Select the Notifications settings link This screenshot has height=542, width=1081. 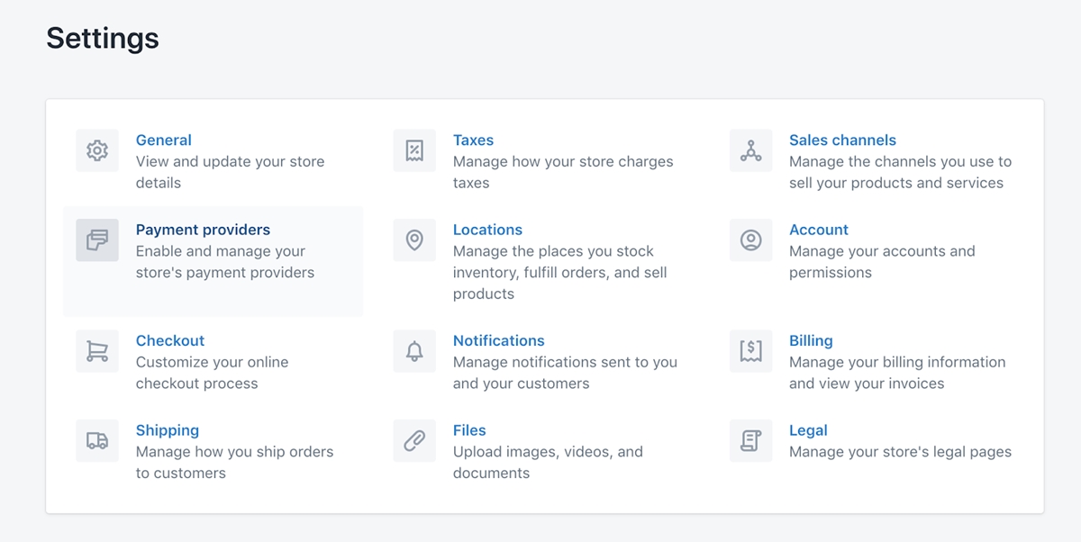(x=498, y=341)
